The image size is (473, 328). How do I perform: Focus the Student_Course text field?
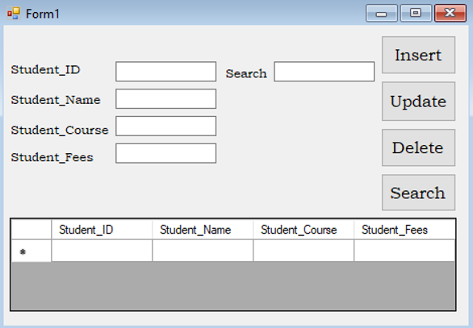[166, 126]
